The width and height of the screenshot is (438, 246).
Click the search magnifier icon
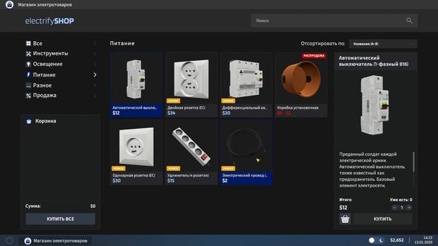(x=409, y=20)
